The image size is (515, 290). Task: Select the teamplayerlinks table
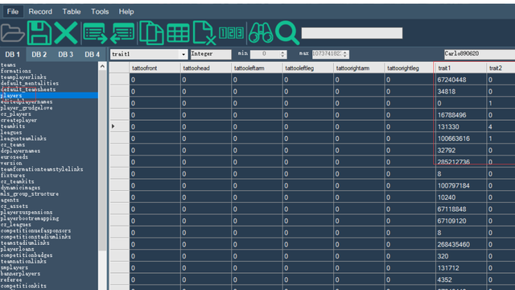23,77
